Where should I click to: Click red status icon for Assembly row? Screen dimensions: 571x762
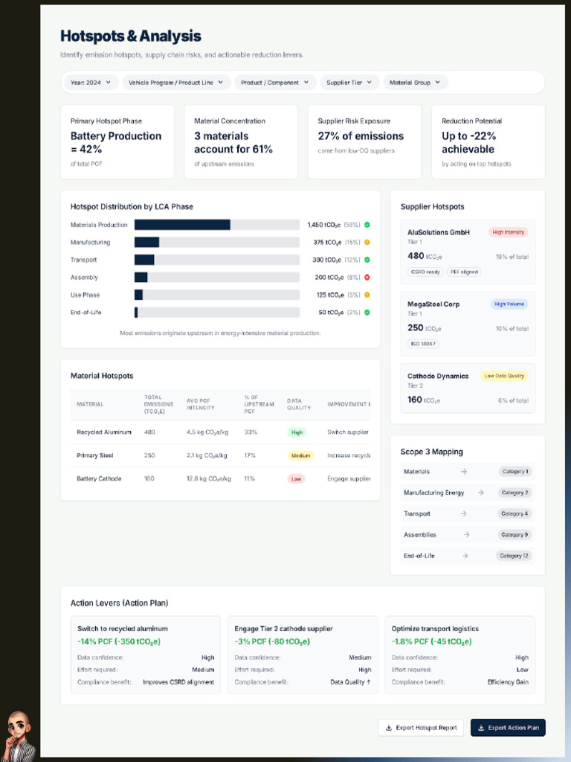tap(367, 278)
